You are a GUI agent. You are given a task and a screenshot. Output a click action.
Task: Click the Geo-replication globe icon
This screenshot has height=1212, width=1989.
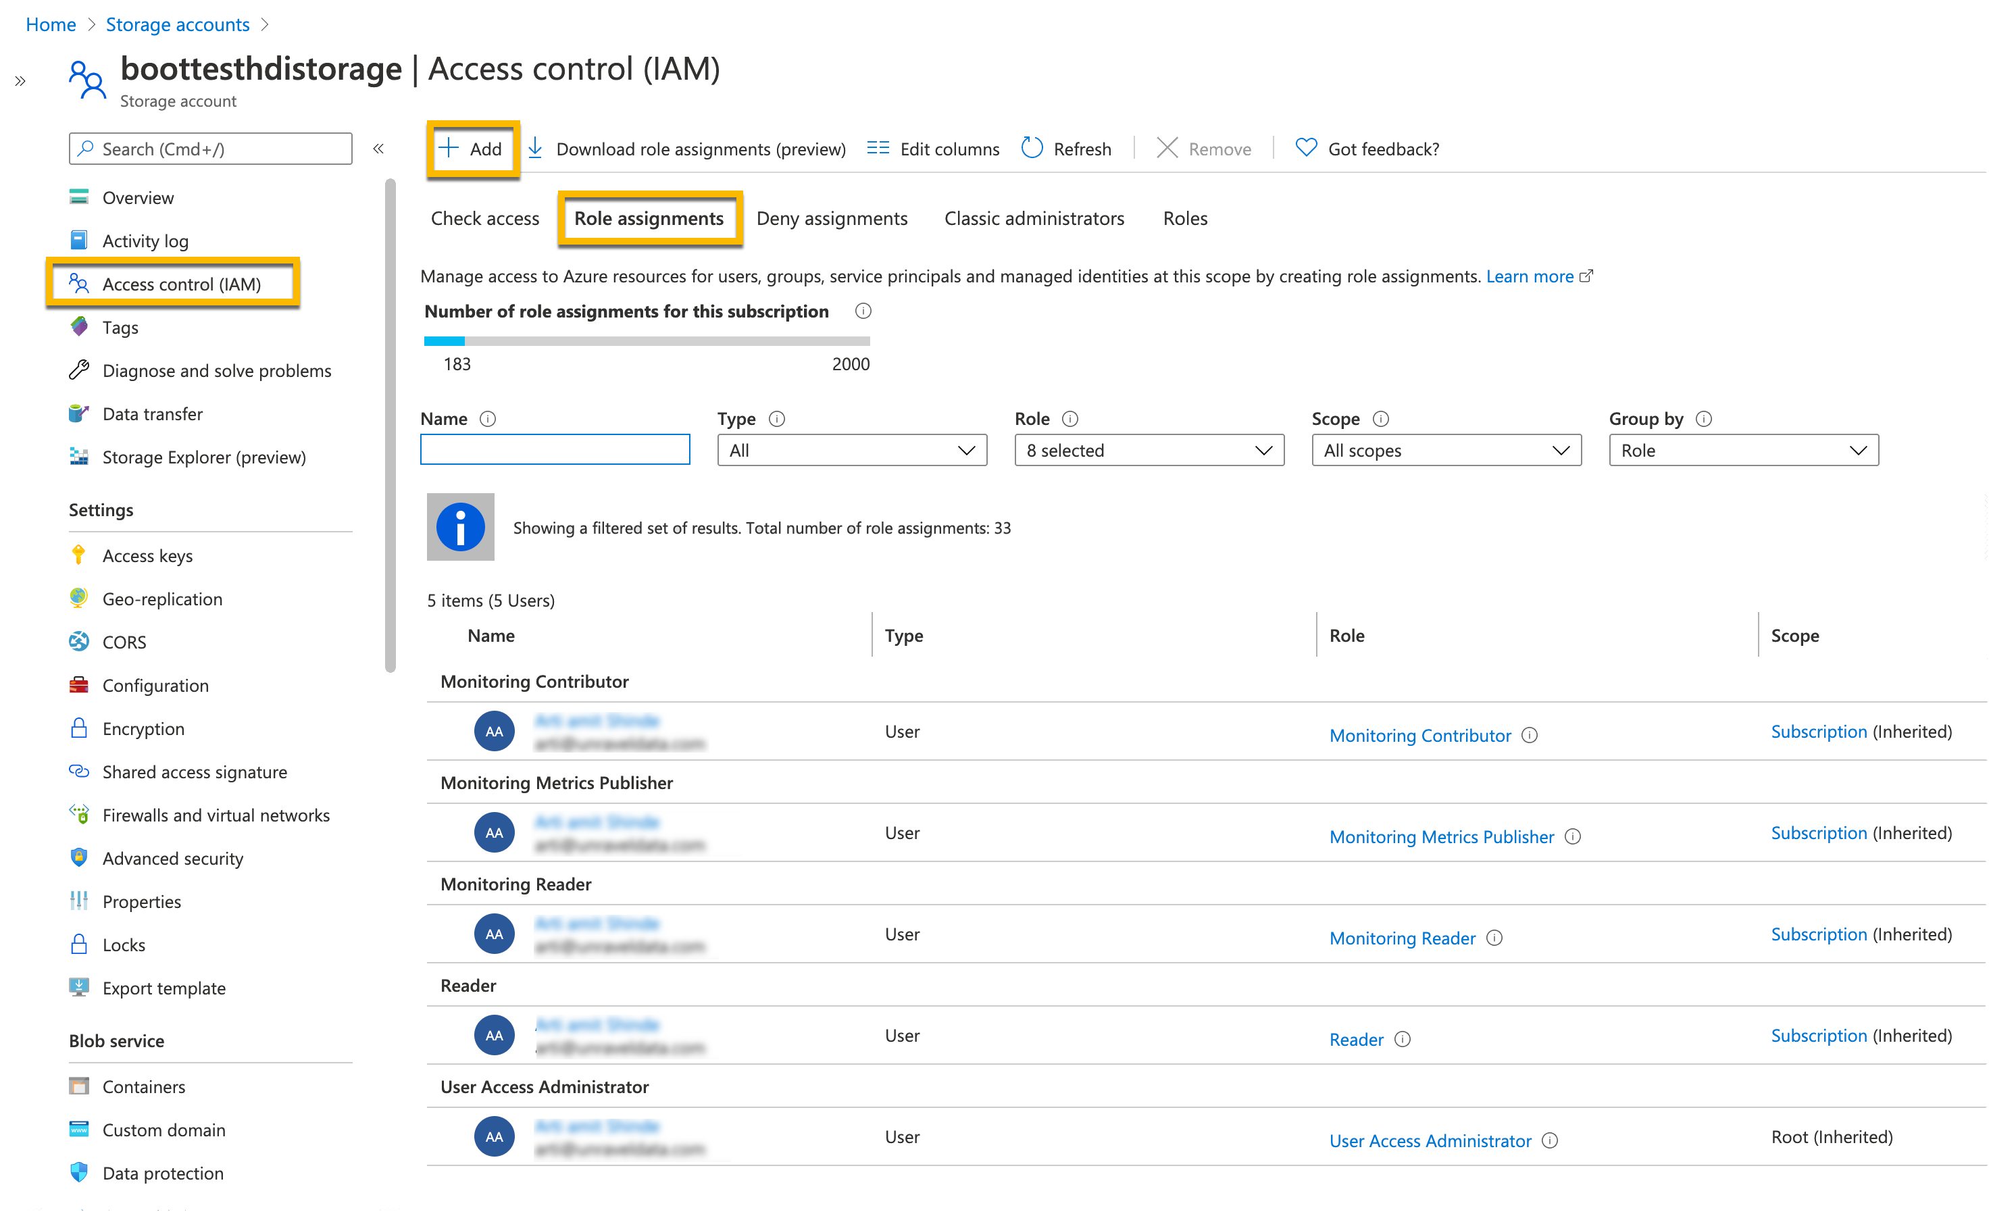point(79,598)
